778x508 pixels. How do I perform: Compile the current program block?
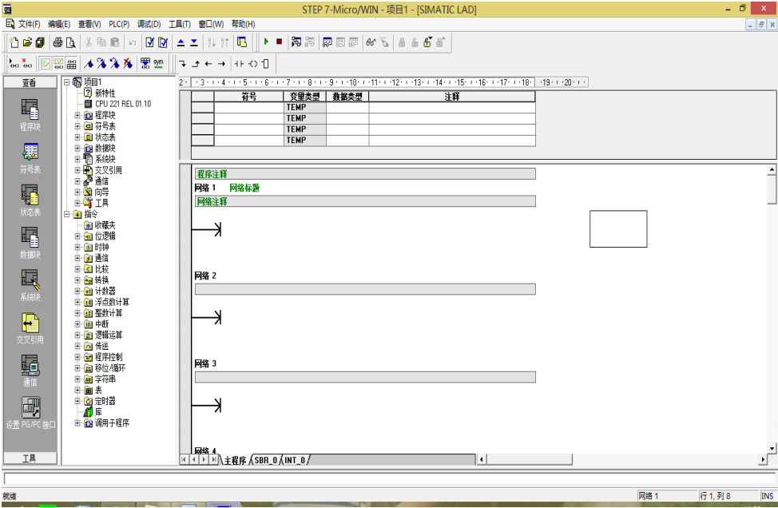(x=150, y=42)
